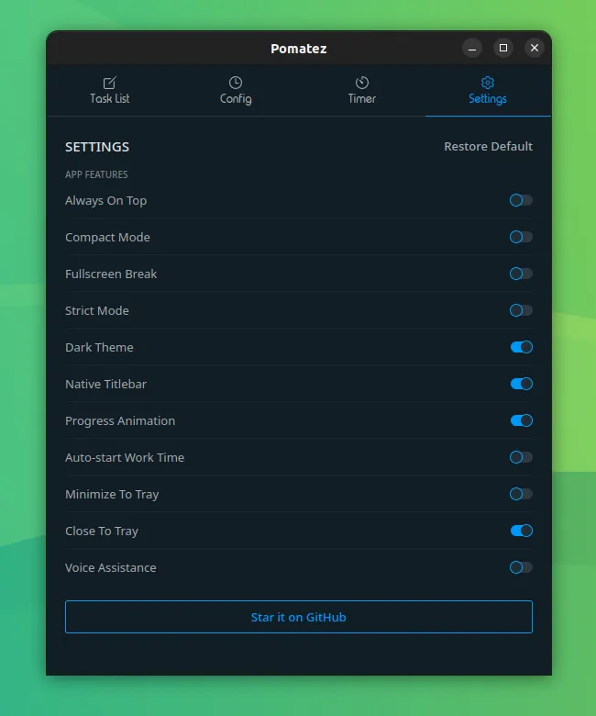The width and height of the screenshot is (596, 716).
Task: Select the Timer stopwatch icon
Action: coord(362,83)
